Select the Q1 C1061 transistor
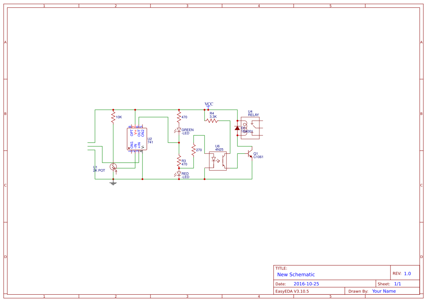This screenshot has height=302, width=427. (249, 154)
